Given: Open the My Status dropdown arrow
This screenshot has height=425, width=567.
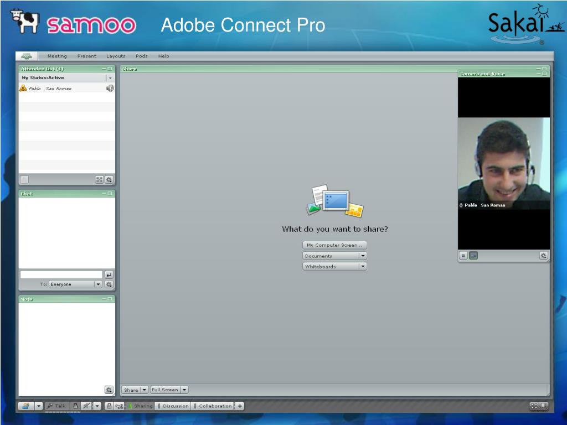Looking at the screenshot, I should click(110, 77).
